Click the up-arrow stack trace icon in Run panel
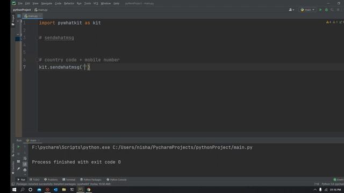 point(25,147)
